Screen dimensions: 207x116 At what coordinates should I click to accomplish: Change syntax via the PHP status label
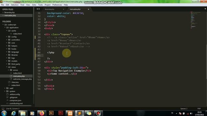point(199,109)
